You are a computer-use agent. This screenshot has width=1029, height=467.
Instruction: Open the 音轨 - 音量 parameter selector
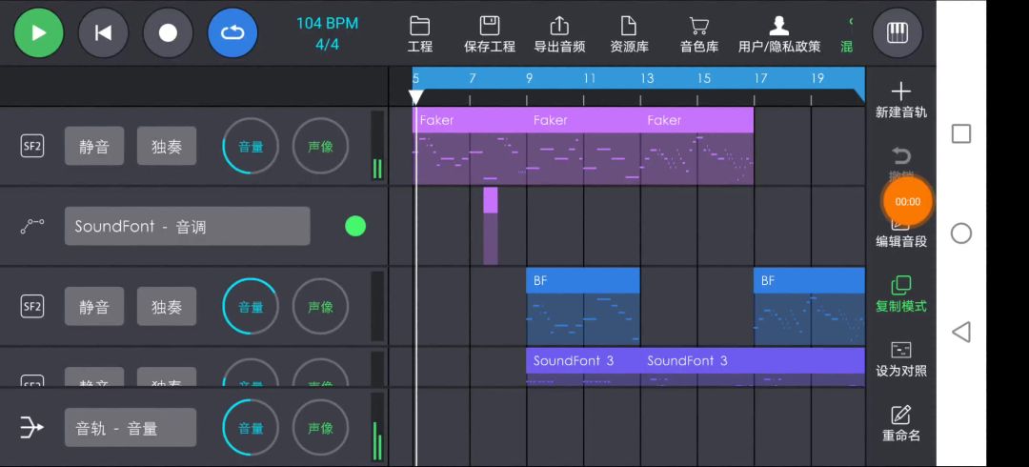point(131,428)
